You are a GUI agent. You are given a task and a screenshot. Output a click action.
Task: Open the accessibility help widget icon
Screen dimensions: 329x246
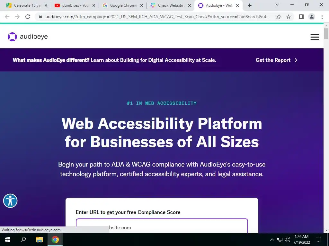pos(10,201)
